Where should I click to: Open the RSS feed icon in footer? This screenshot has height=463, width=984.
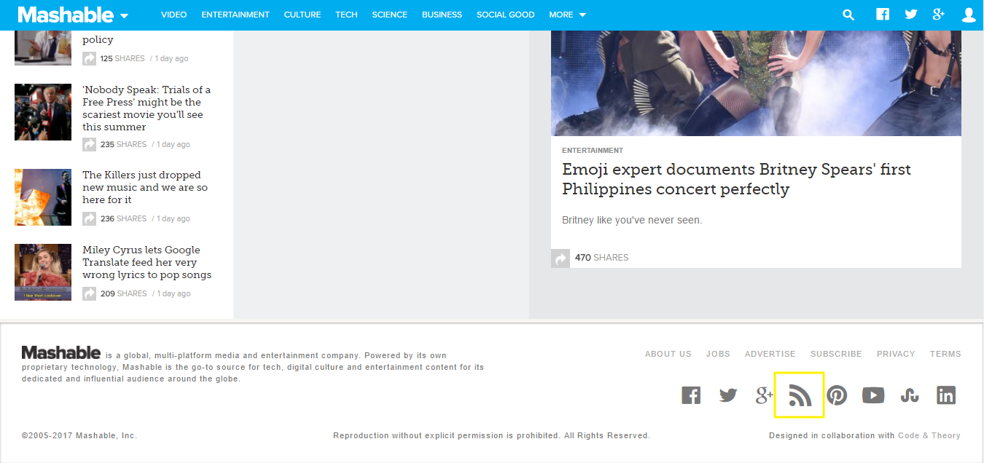[x=800, y=395]
